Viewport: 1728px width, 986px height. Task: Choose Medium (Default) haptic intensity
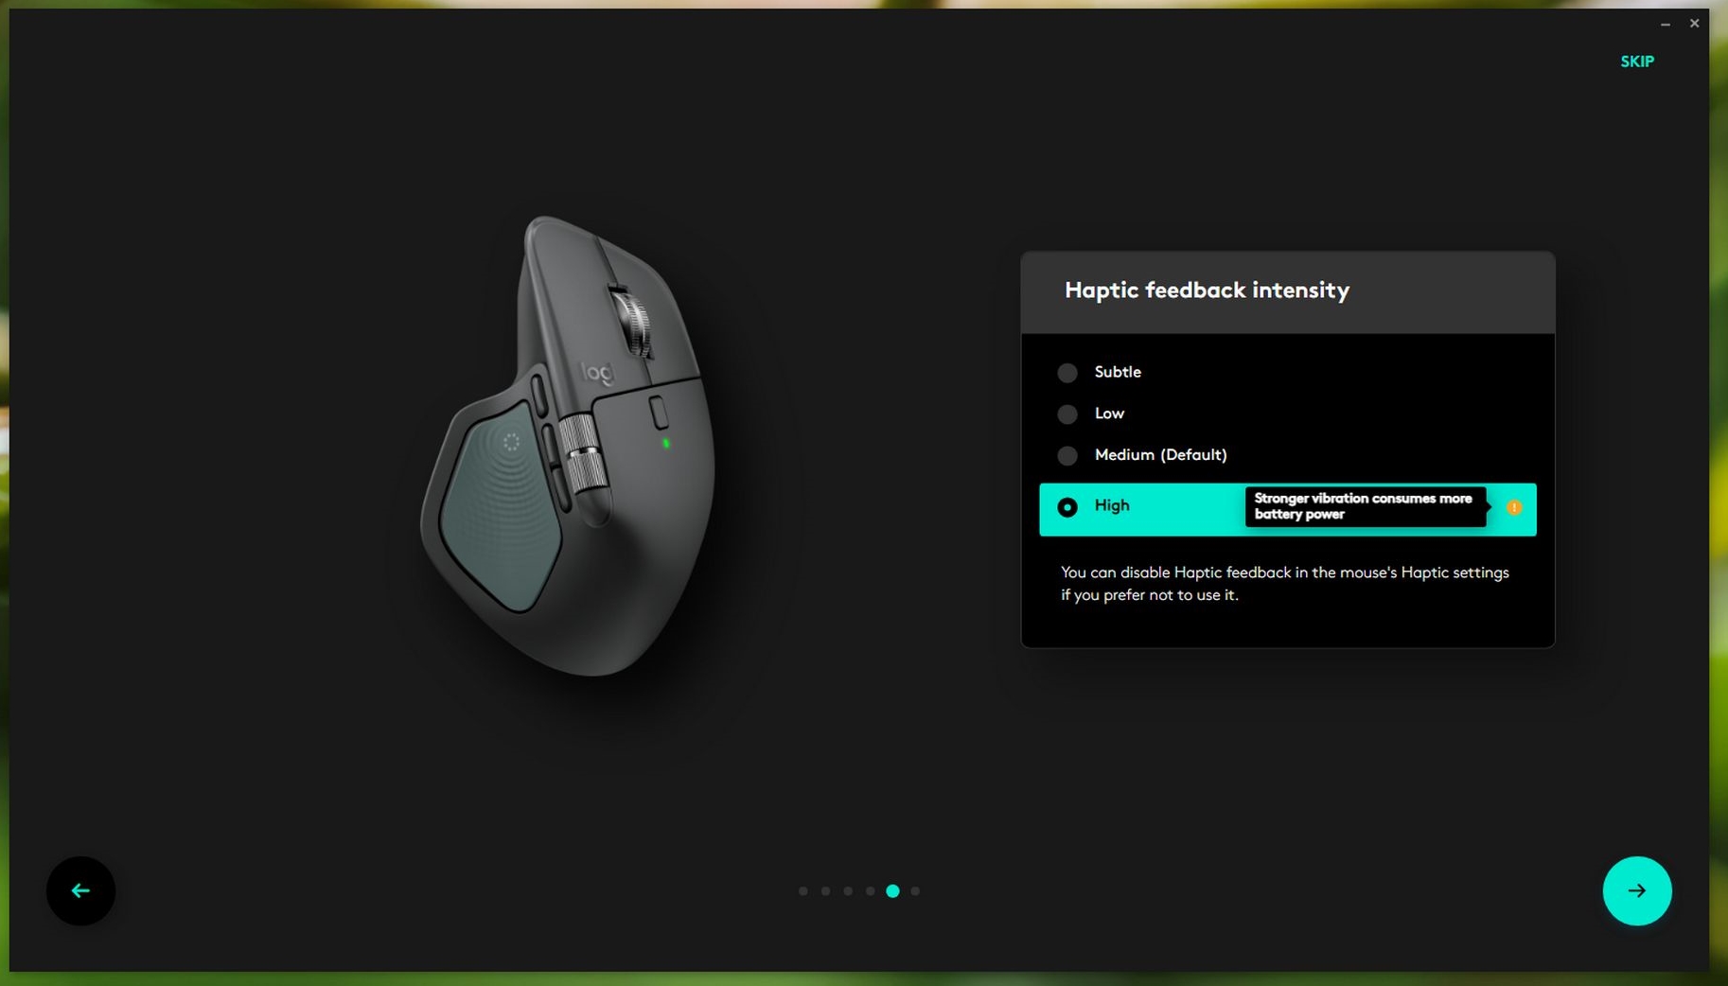coord(1067,455)
